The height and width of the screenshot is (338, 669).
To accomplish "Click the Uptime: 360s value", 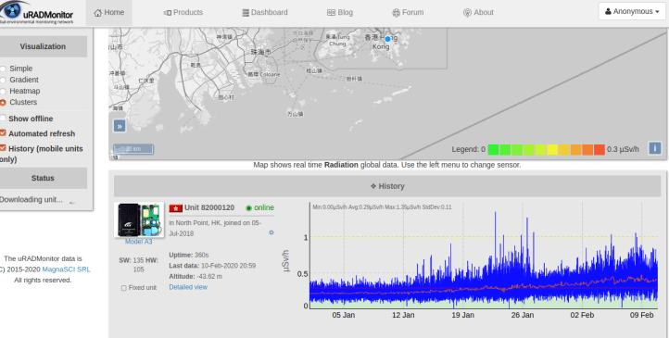I will [189, 255].
